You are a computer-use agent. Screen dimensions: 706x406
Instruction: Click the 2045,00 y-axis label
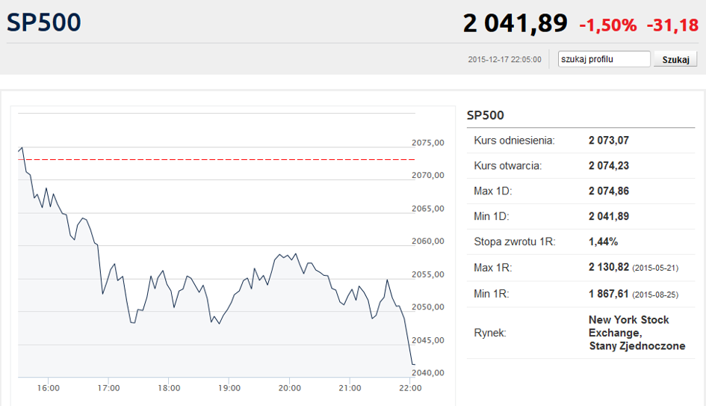pyautogui.click(x=428, y=340)
